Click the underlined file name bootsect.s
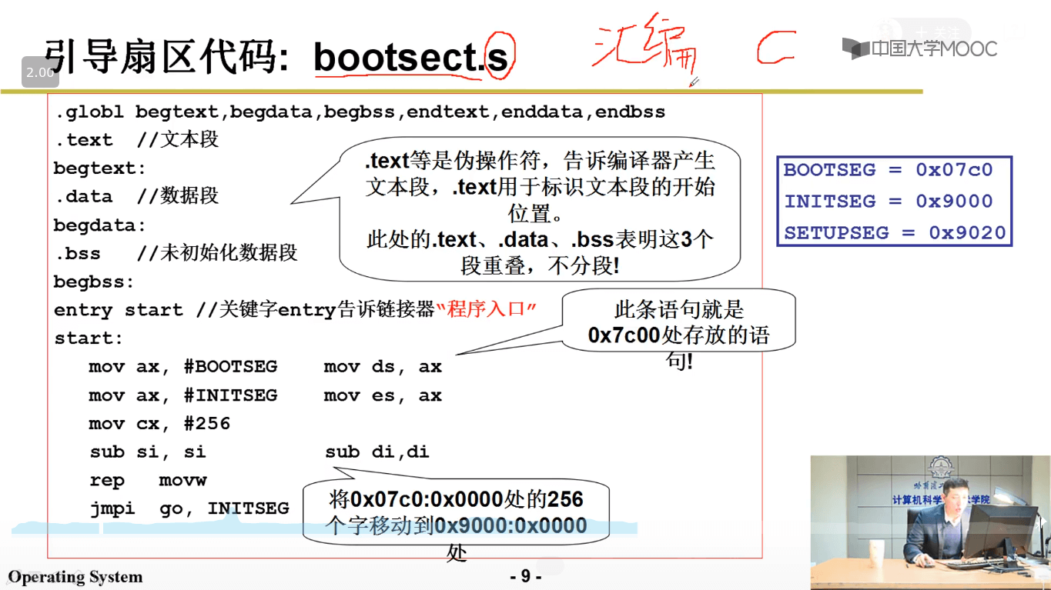 point(412,58)
